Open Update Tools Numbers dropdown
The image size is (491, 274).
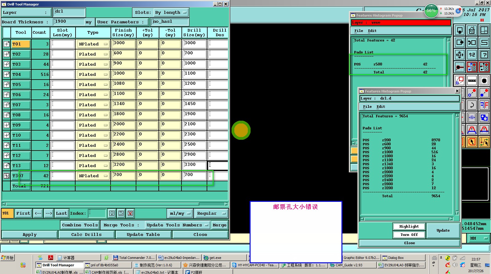pos(177,225)
